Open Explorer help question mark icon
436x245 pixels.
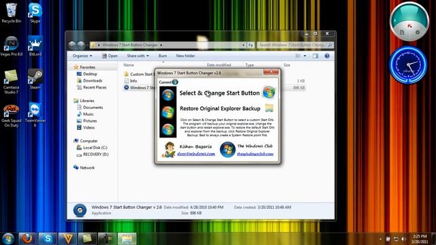pos(327,56)
